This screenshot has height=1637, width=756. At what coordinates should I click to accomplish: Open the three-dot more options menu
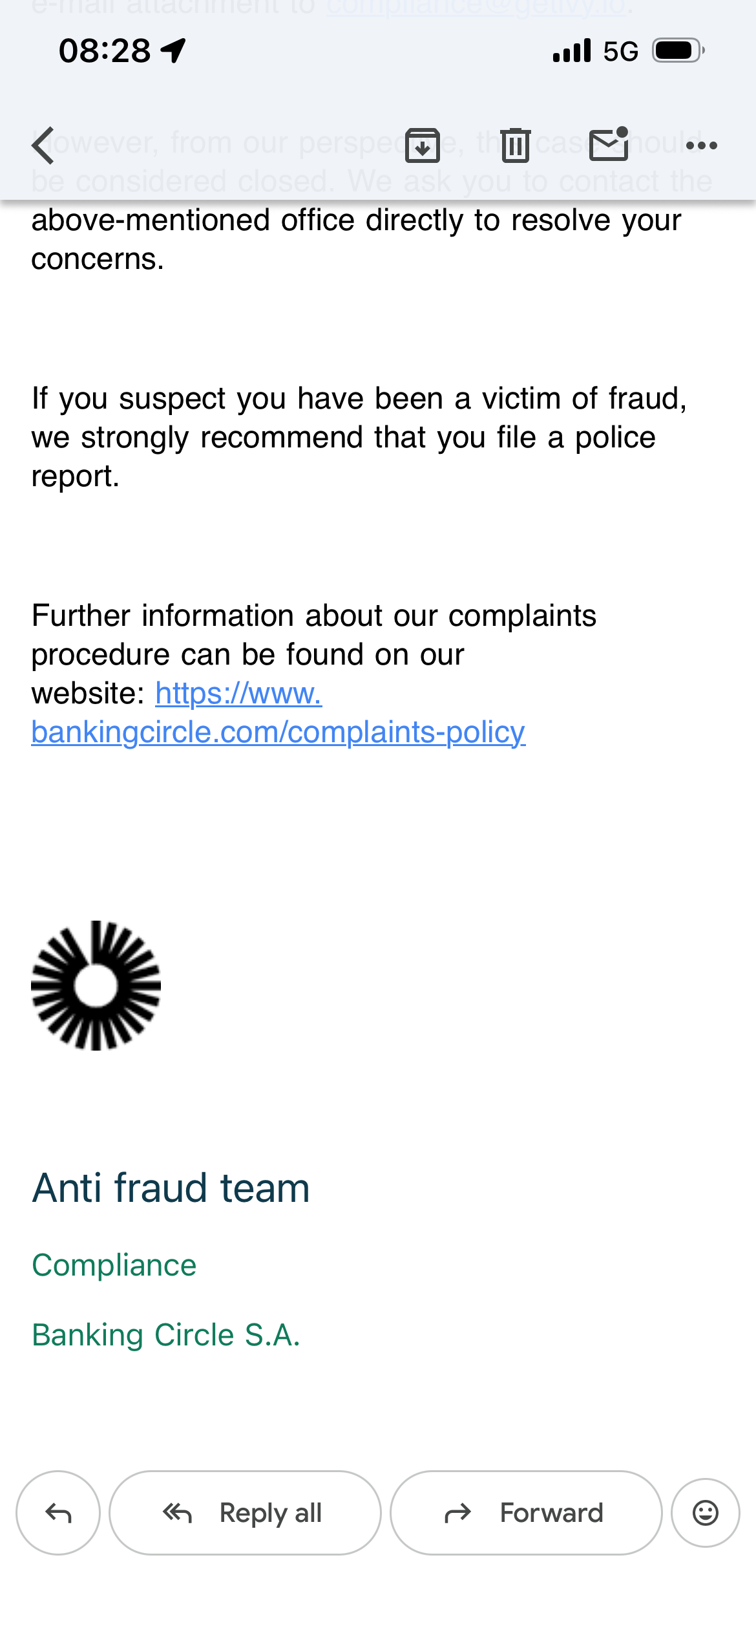pos(702,145)
